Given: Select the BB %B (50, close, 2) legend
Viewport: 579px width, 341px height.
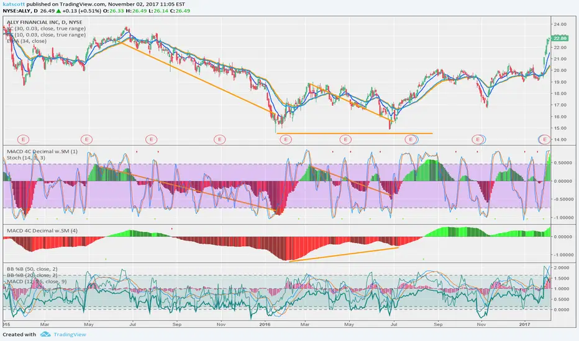Looking at the screenshot, I should pos(32,269).
